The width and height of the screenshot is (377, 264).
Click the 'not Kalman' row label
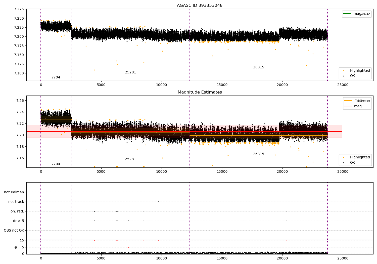(x=14, y=192)
